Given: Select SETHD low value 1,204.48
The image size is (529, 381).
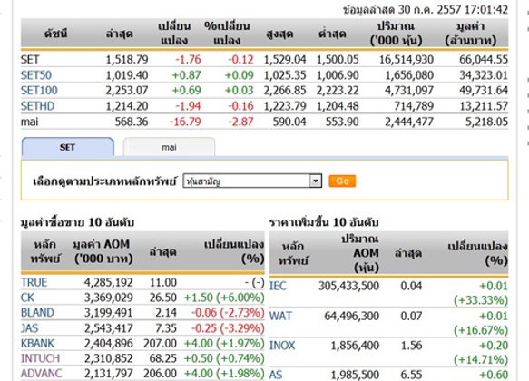Looking at the screenshot, I should tap(338, 106).
